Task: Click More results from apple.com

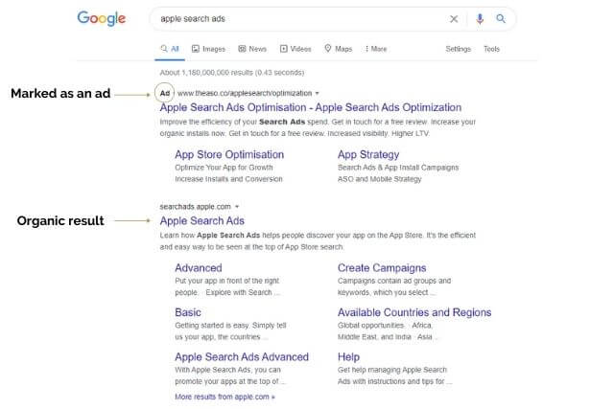Action: (x=224, y=397)
